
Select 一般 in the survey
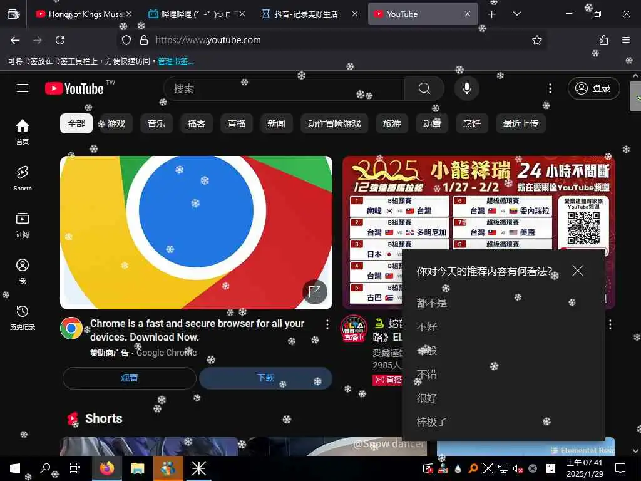click(x=427, y=351)
